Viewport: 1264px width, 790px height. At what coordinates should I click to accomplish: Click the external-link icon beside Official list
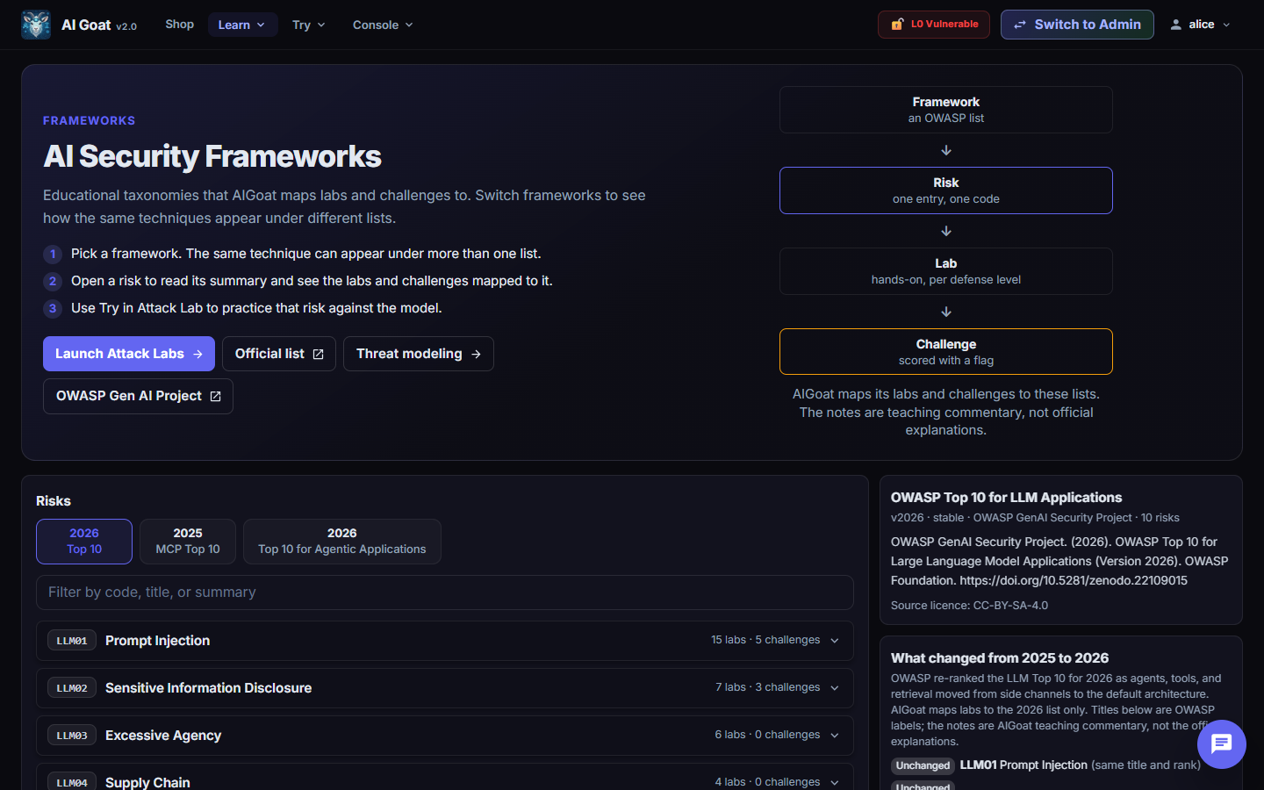tap(319, 354)
